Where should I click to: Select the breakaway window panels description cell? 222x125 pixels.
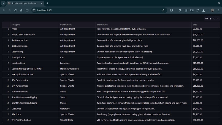click(x=144, y=114)
